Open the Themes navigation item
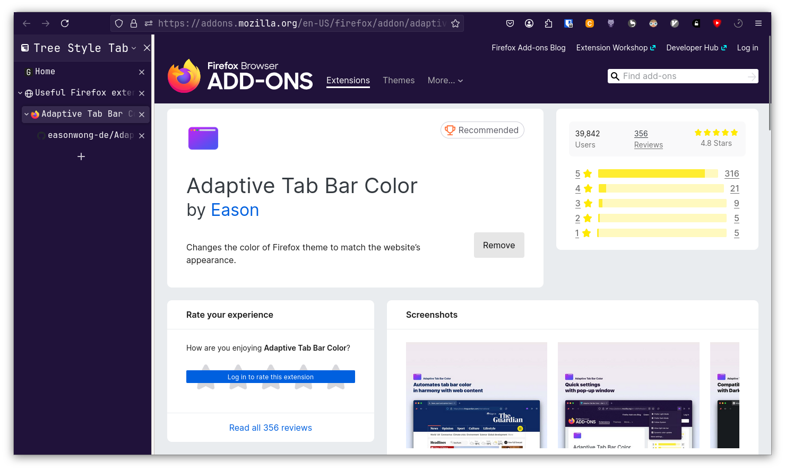 399,81
